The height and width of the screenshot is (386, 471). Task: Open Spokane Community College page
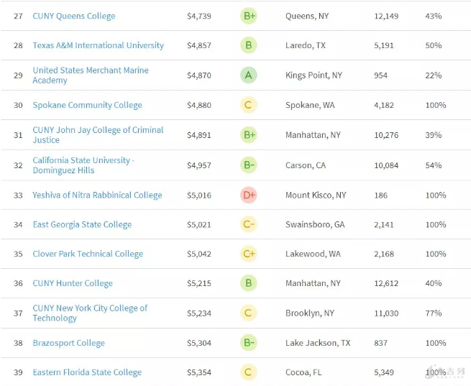(87, 105)
